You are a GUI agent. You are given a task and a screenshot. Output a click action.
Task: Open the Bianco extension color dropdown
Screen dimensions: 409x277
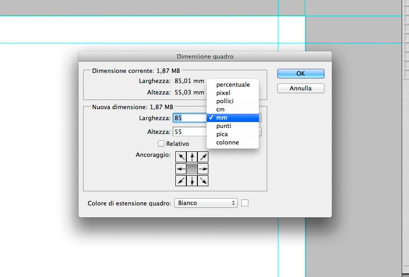point(206,203)
